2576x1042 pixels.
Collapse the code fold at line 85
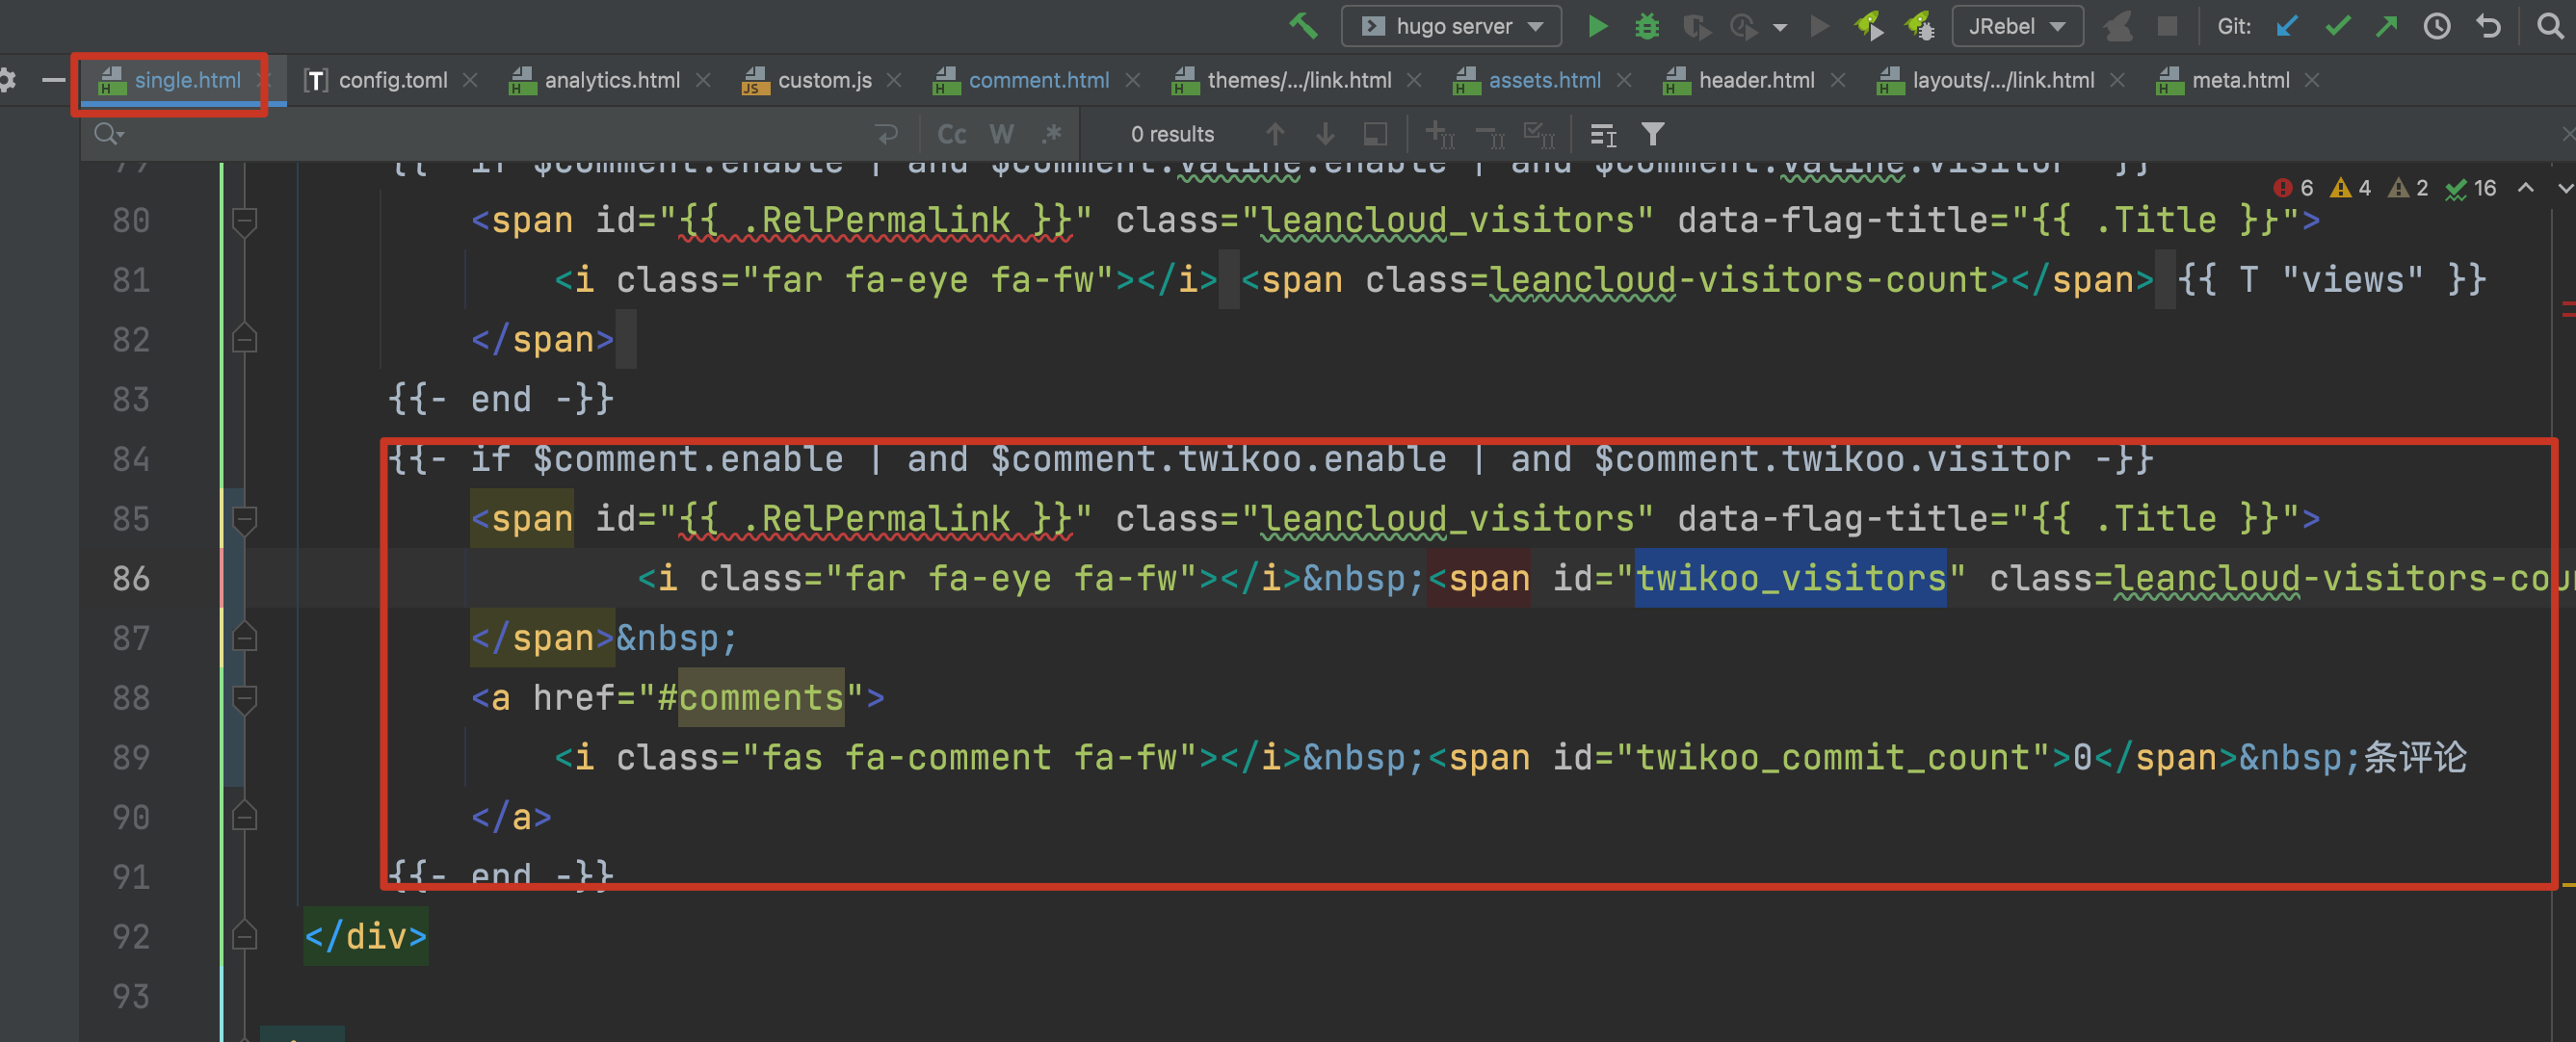245,520
